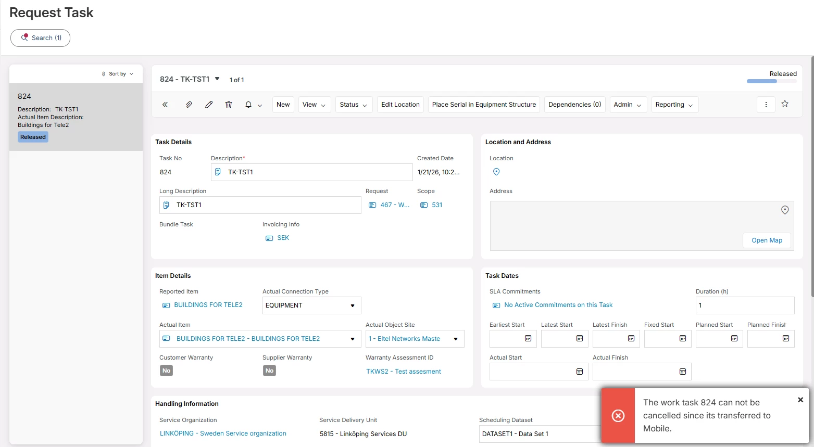Open the Actual Object Site dropdown
The height and width of the screenshot is (447, 814).
[456, 339]
